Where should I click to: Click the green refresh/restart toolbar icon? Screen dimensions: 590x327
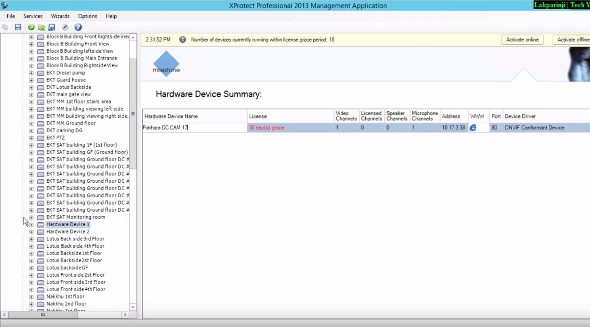pyautogui.click(x=31, y=27)
